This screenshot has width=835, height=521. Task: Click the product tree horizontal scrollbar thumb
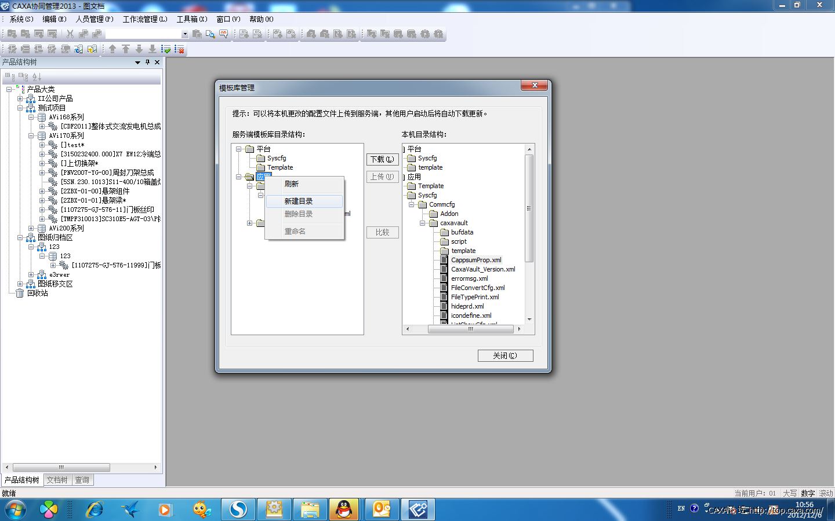(x=61, y=467)
